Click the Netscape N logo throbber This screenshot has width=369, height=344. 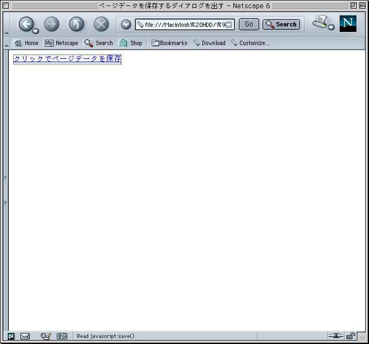coord(348,24)
